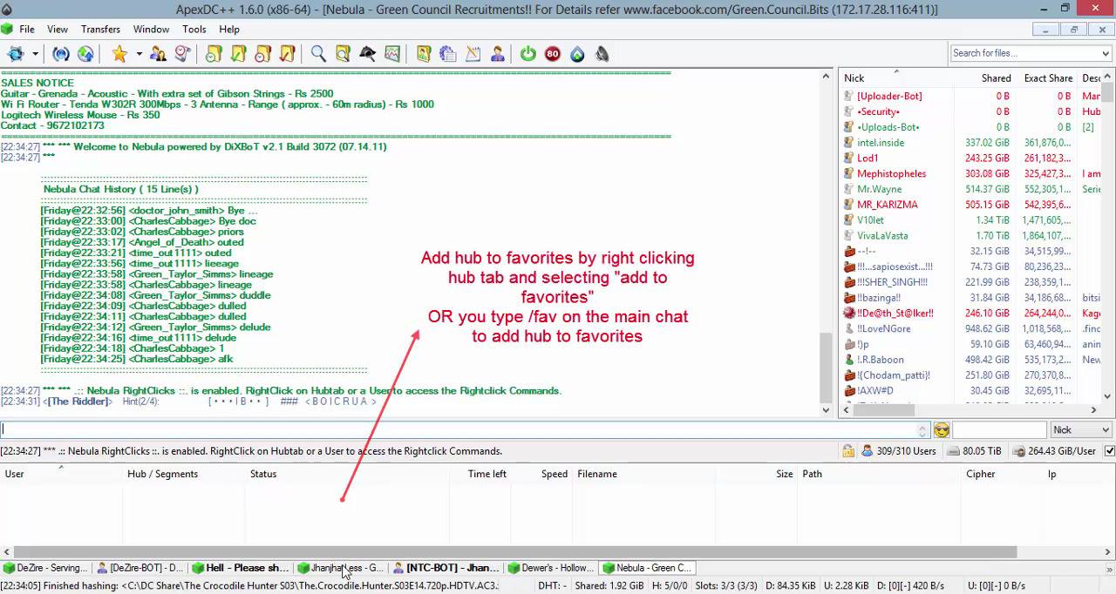This screenshot has width=1116, height=594.
Task: Sort user list by Shared column
Action: pyautogui.click(x=996, y=78)
